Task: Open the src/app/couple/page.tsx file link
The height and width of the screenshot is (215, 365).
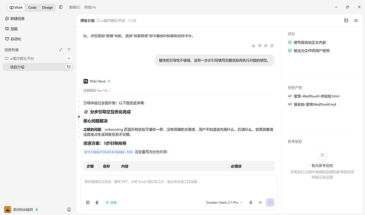Action: (108, 151)
